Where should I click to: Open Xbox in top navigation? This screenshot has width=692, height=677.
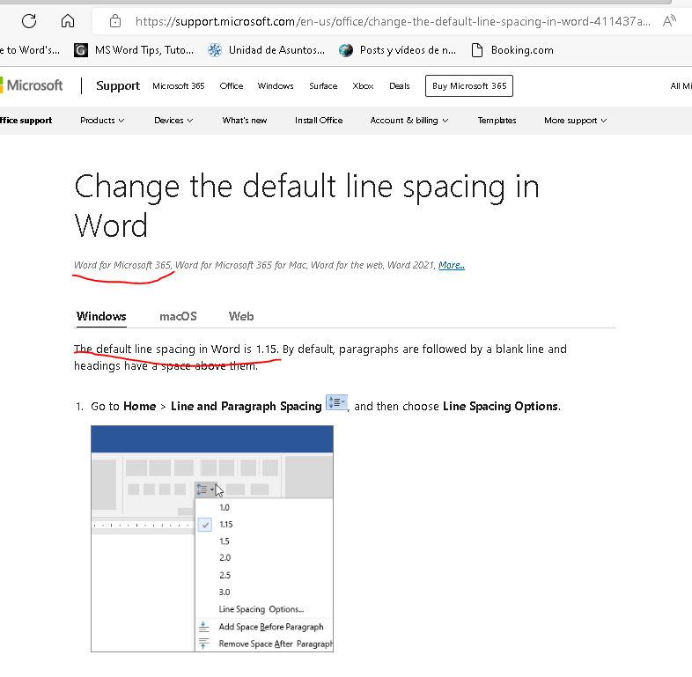pos(363,86)
